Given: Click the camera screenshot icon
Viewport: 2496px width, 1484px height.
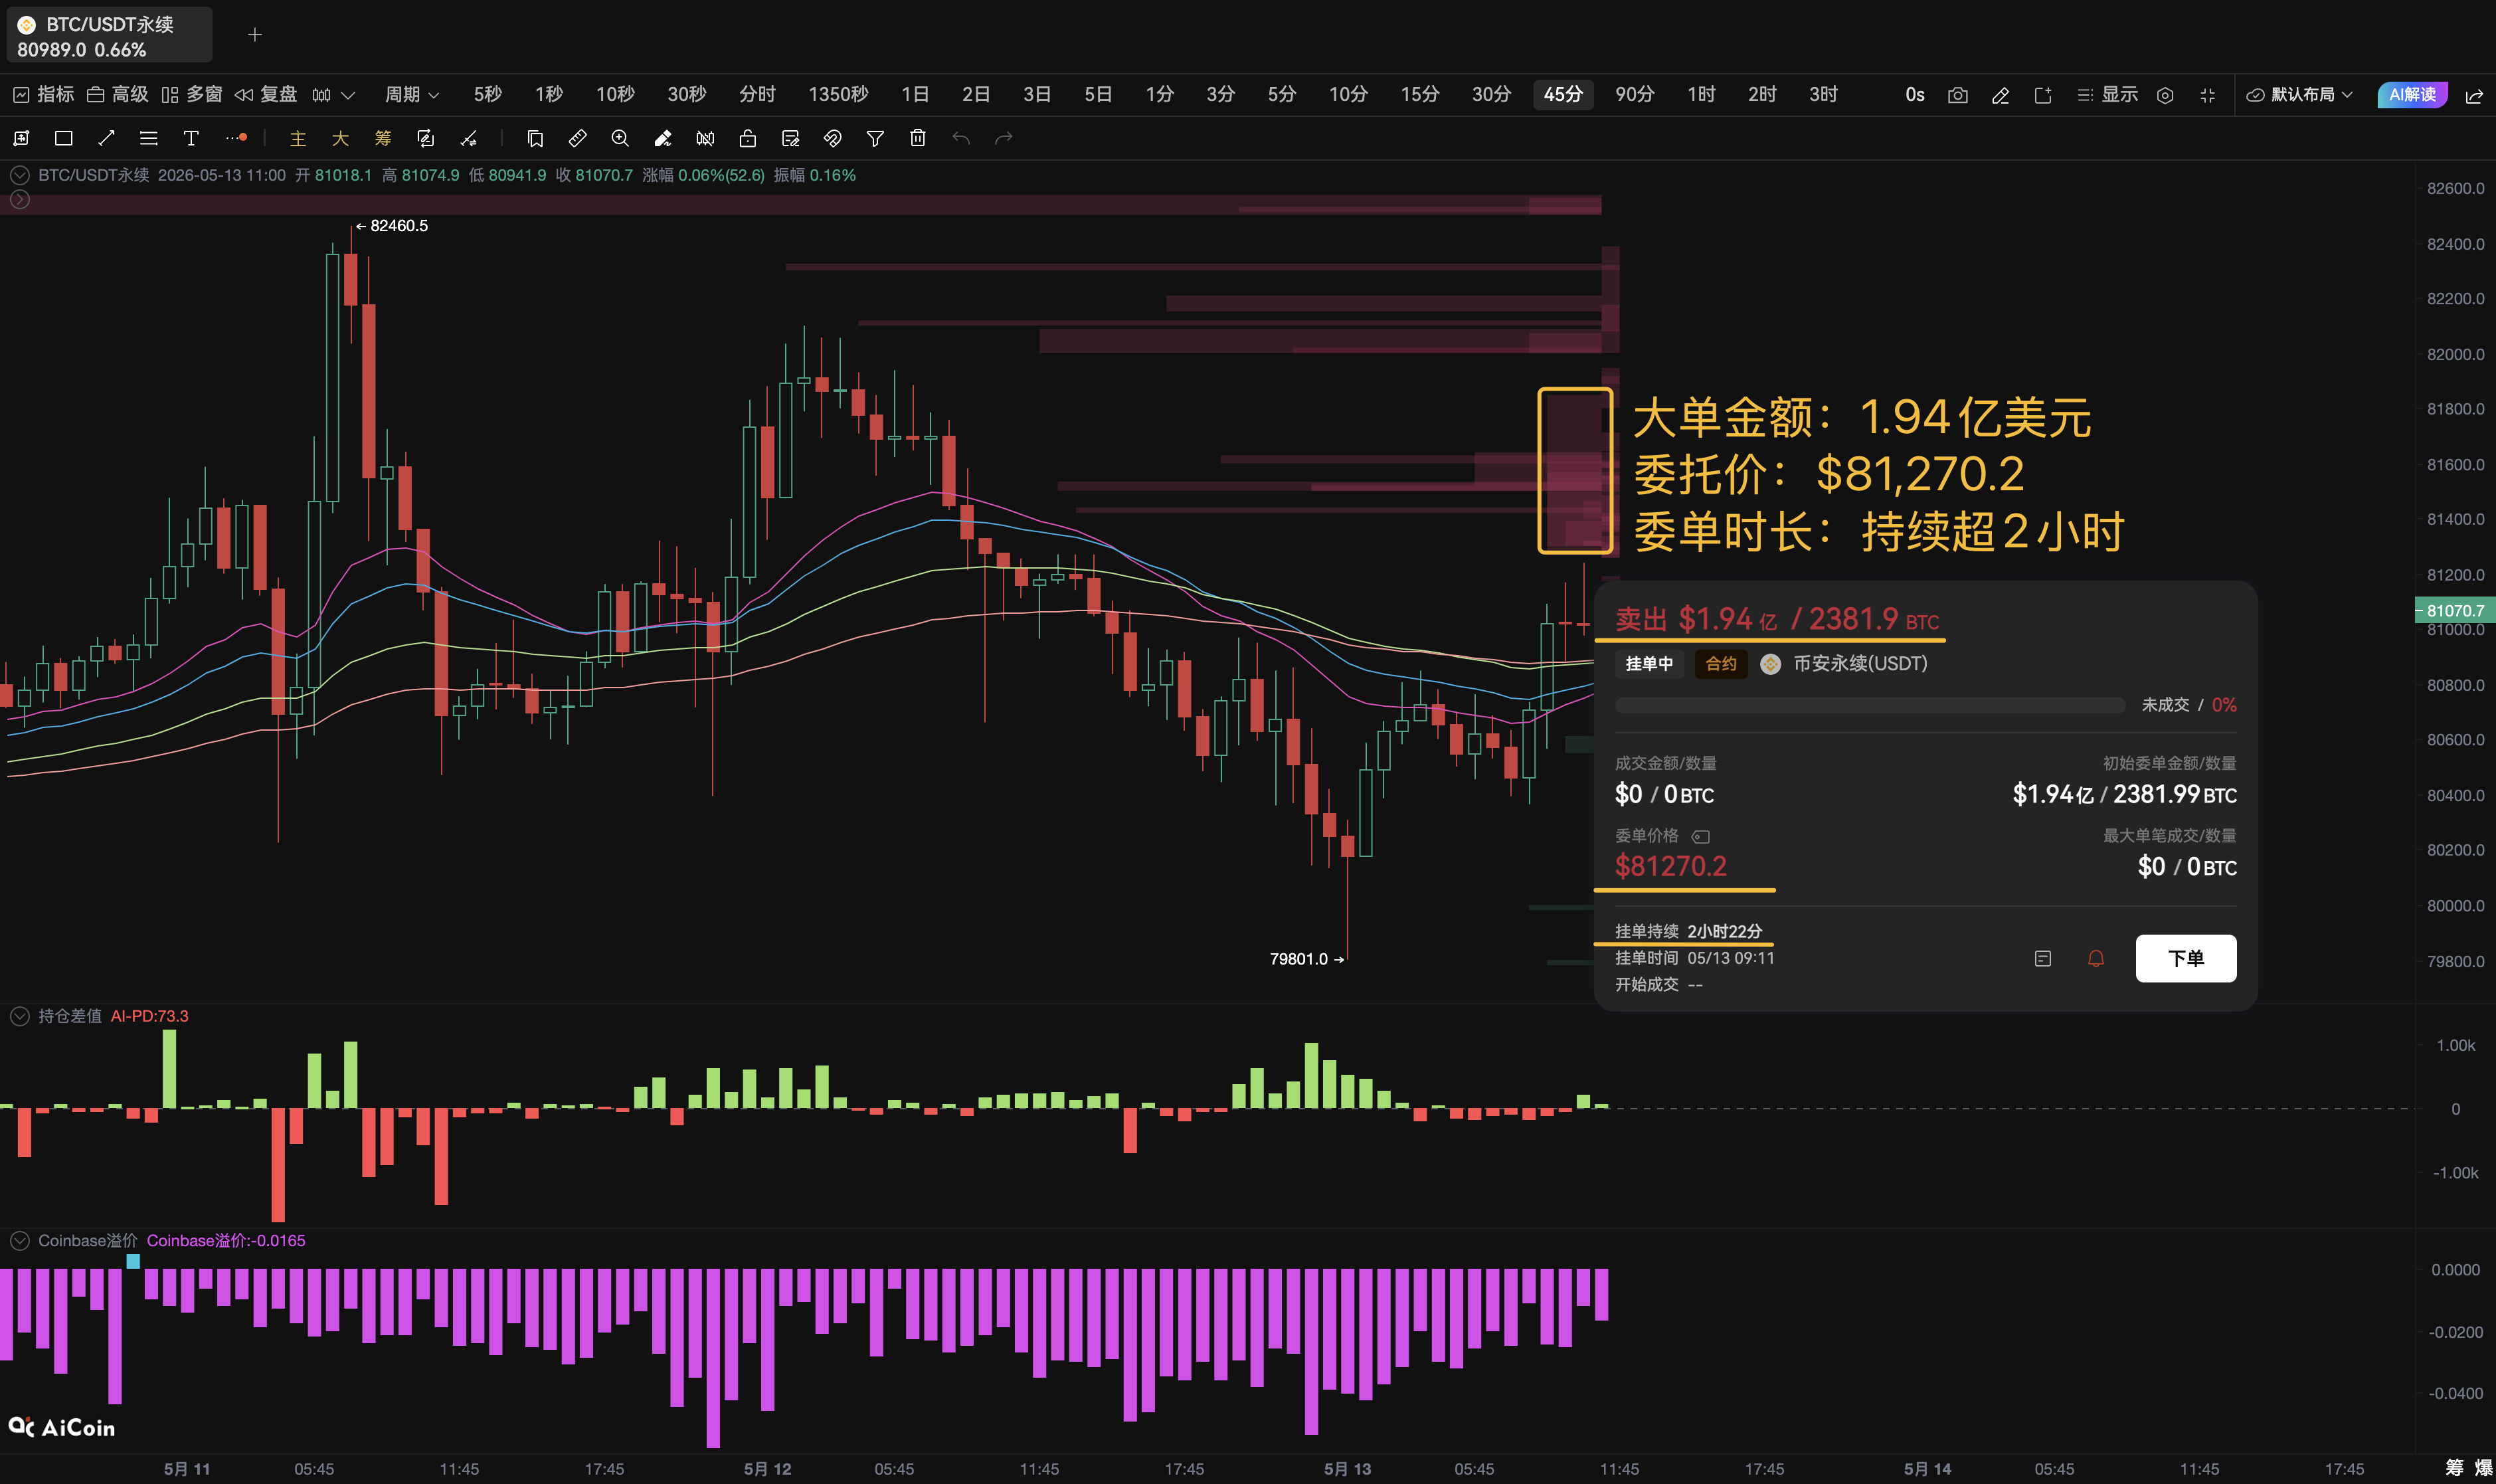Looking at the screenshot, I should (1957, 95).
